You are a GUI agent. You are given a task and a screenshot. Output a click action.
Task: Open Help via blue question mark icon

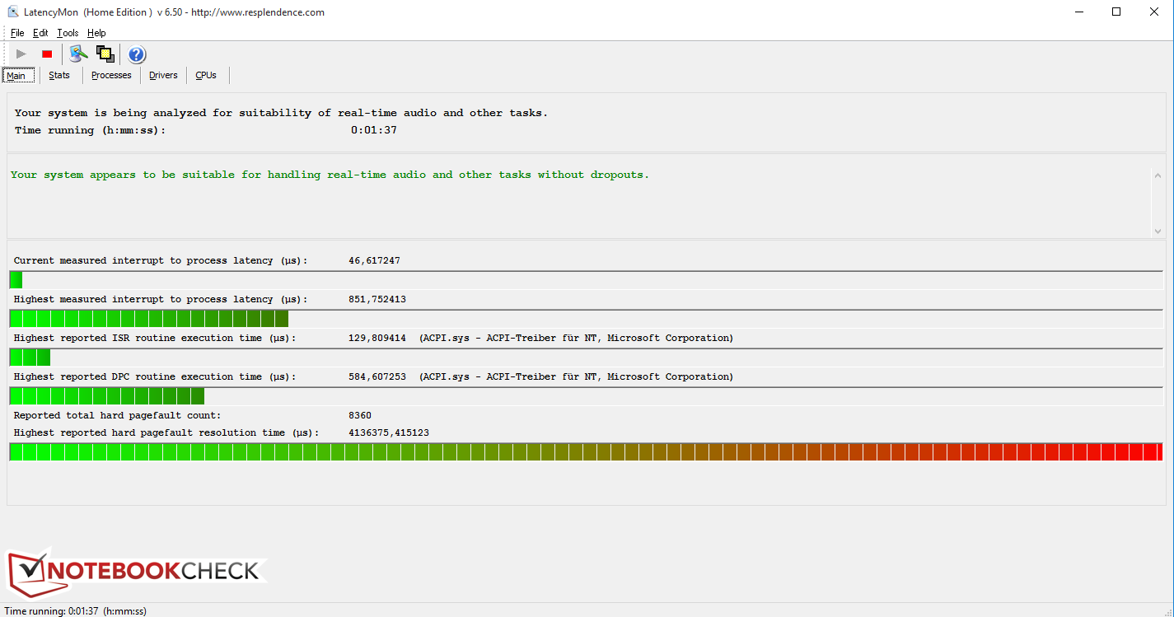tap(137, 54)
